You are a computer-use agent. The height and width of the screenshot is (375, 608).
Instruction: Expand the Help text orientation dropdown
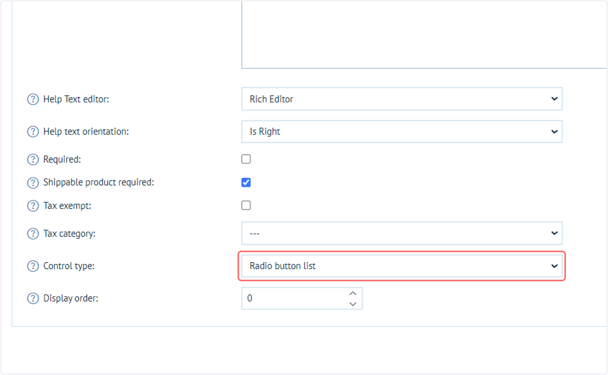[402, 132]
